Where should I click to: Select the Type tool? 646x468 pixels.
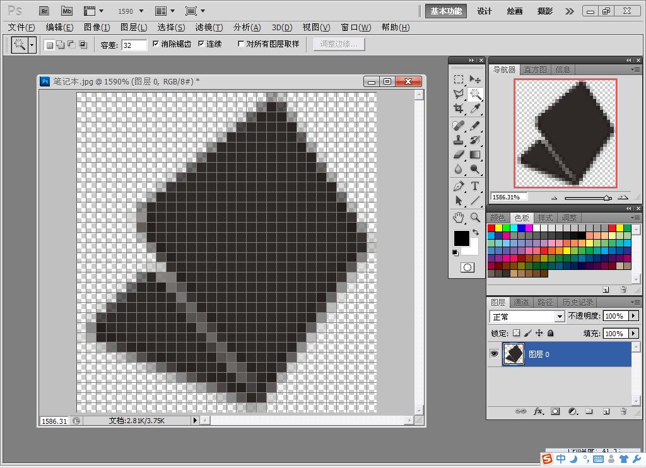475,186
